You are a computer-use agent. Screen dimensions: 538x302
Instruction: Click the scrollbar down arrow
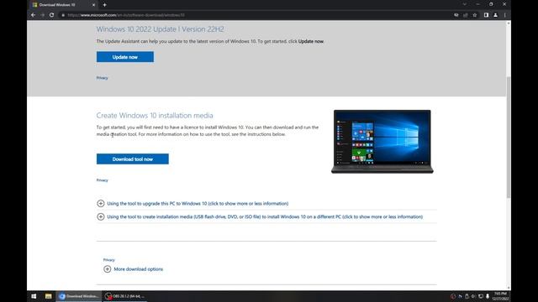509,288
